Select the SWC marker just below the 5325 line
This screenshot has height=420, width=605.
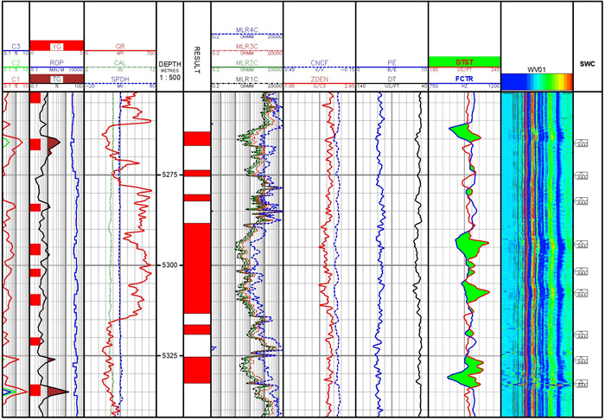[582, 359]
